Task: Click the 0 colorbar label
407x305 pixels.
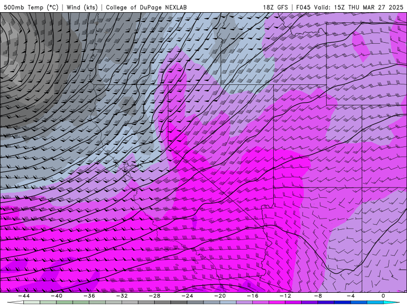Action: [383, 296]
